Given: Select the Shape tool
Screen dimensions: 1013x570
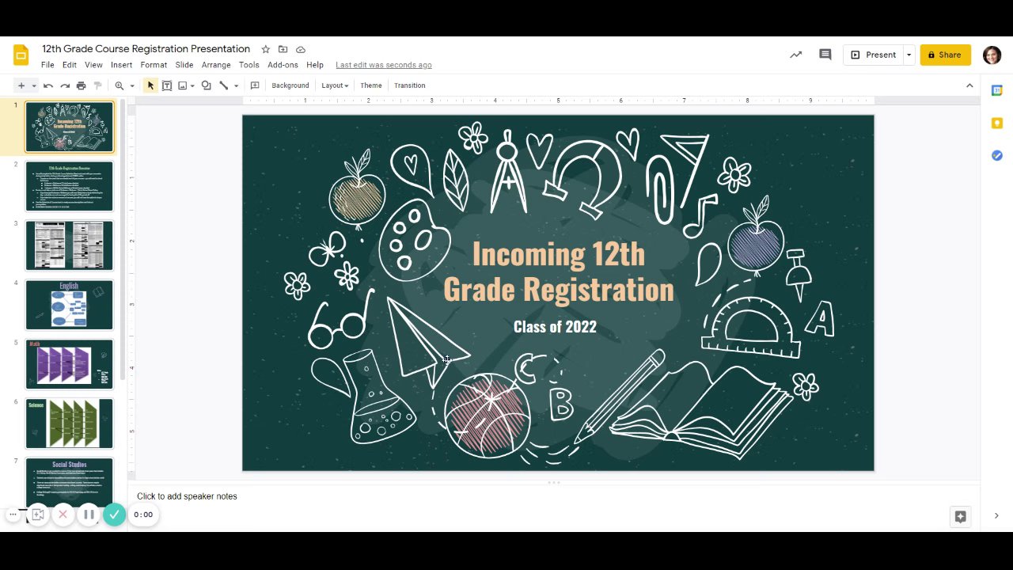Looking at the screenshot, I should 207,85.
